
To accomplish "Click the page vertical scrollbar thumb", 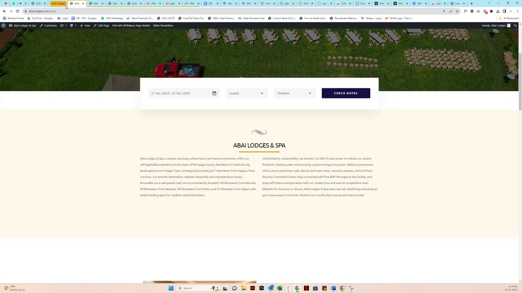I will coord(520,81).
